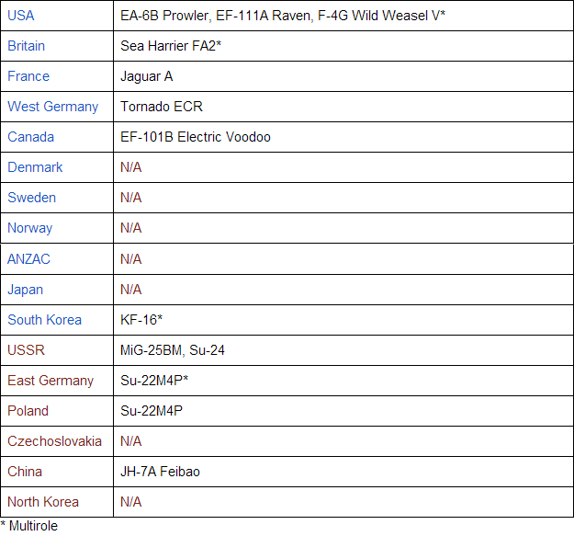Follow the ANZAC link
This screenshot has height=536, width=574.
click(x=28, y=259)
